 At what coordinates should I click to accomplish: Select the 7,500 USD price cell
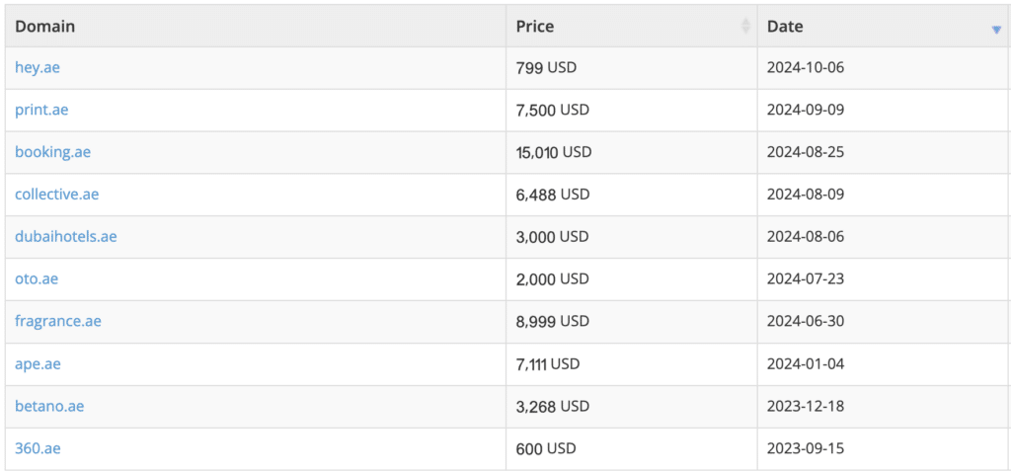552,111
